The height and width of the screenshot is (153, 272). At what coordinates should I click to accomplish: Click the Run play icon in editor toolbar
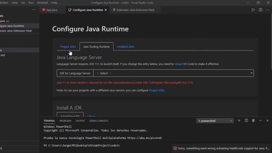click(253, 10)
